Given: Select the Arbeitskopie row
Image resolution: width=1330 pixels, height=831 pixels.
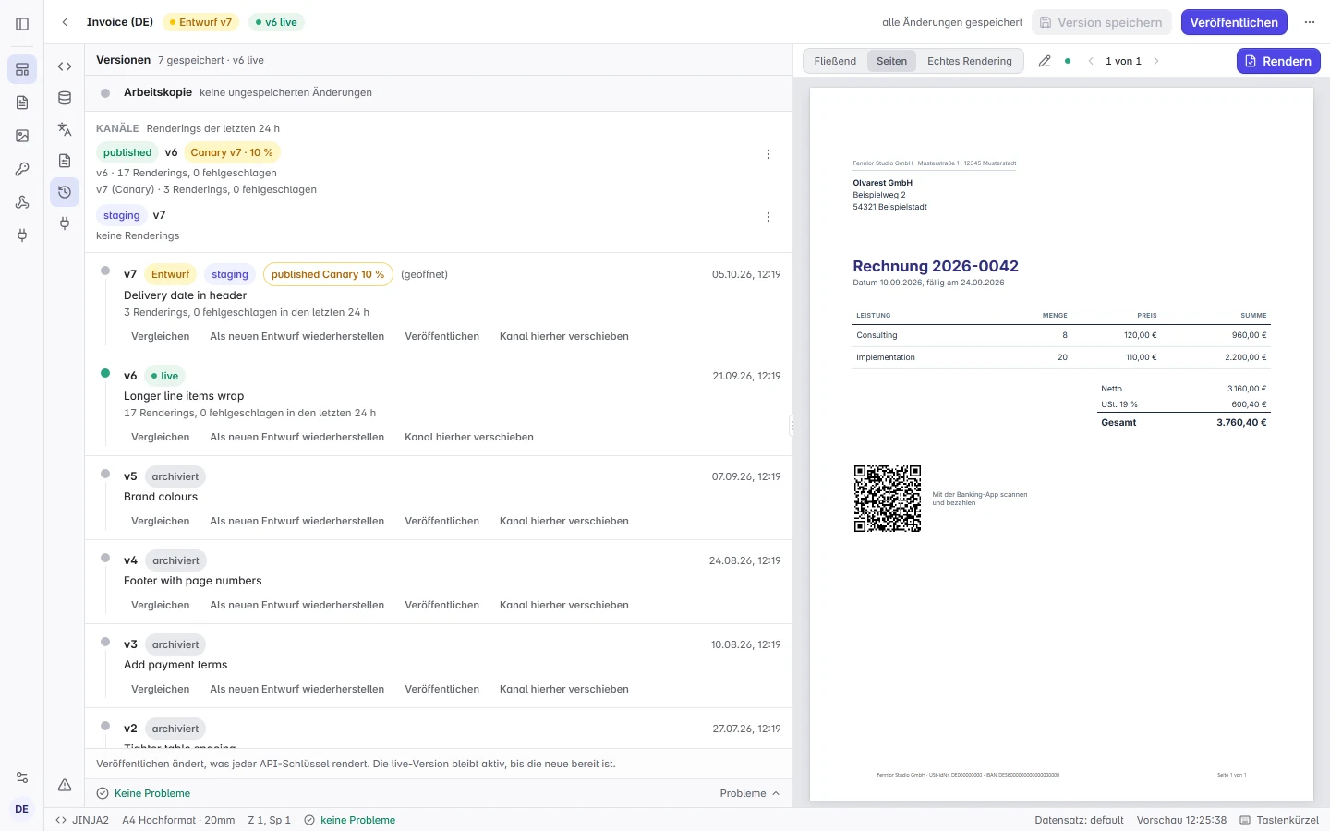Looking at the screenshot, I should click(439, 92).
